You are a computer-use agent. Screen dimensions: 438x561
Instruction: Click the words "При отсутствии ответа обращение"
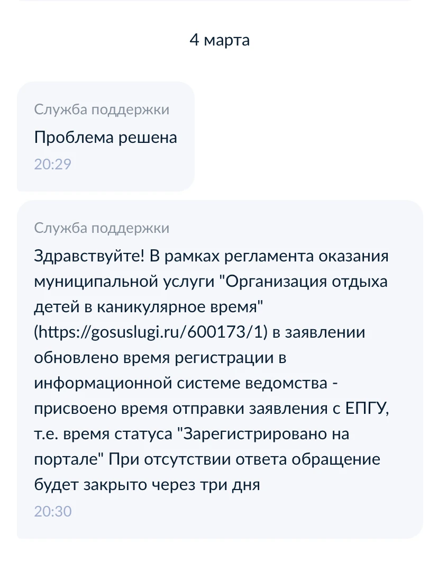[244, 459]
